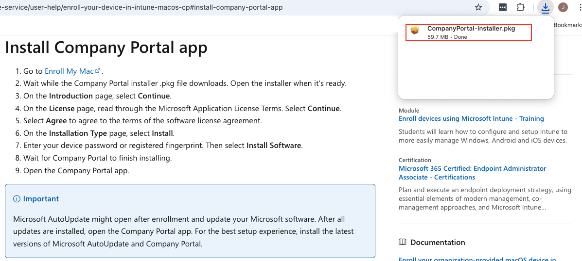Click the 'Students will learn how to configure' description
Image resolution: width=582 pixels, height=261 pixels.
(x=483, y=136)
